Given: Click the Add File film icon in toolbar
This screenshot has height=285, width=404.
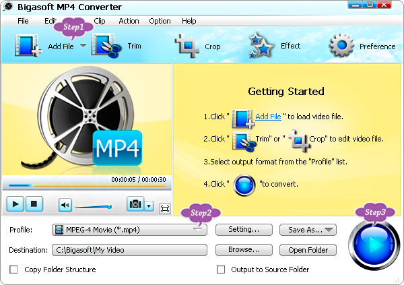Looking at the screenshot, I should pos(28,46).
